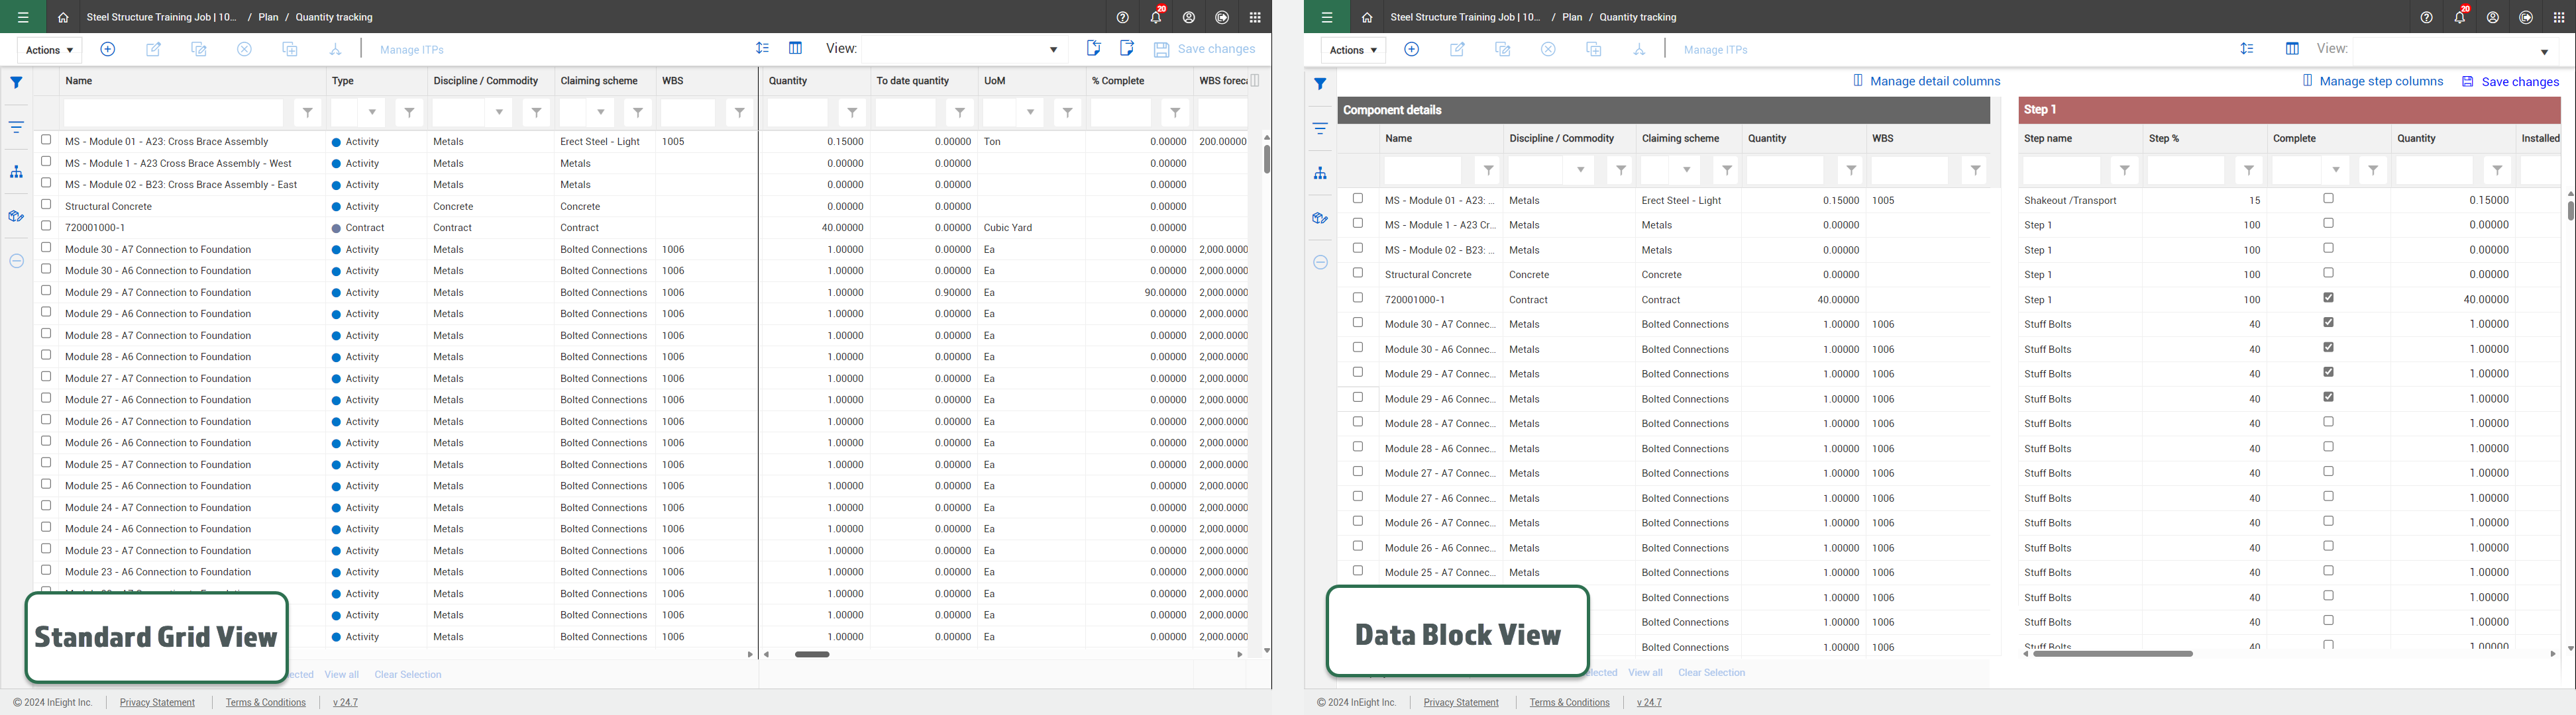Expand the UoM column filter dropdown

click(x=1030, y=113)
